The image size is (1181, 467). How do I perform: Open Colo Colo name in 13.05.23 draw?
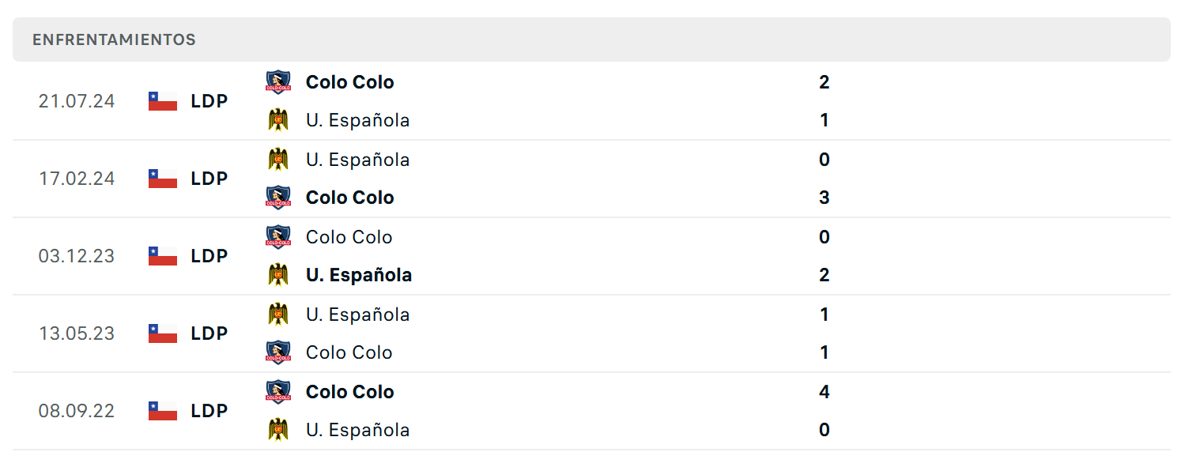point(349,352)
